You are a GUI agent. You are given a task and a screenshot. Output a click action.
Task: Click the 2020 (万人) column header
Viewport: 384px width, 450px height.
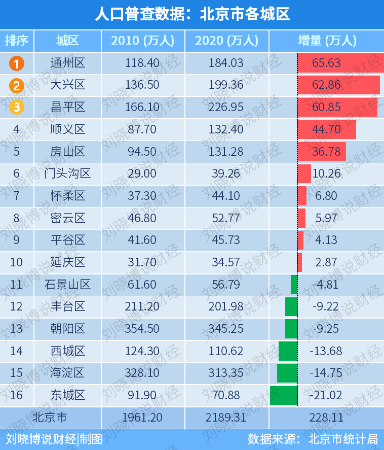[227, 41]
